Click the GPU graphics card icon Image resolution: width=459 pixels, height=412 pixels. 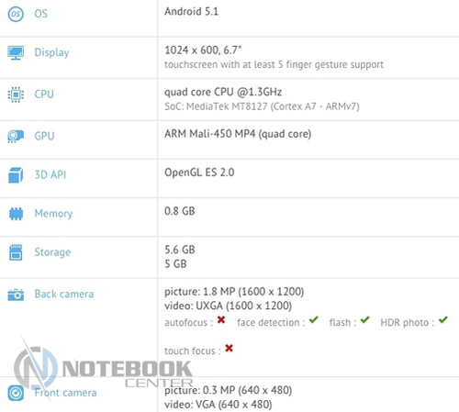pos(16,137)
